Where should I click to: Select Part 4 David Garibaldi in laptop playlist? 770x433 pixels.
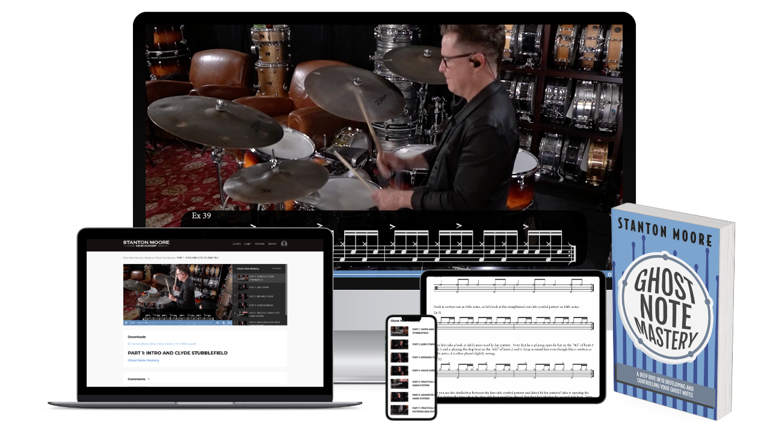tap(259, 305)
